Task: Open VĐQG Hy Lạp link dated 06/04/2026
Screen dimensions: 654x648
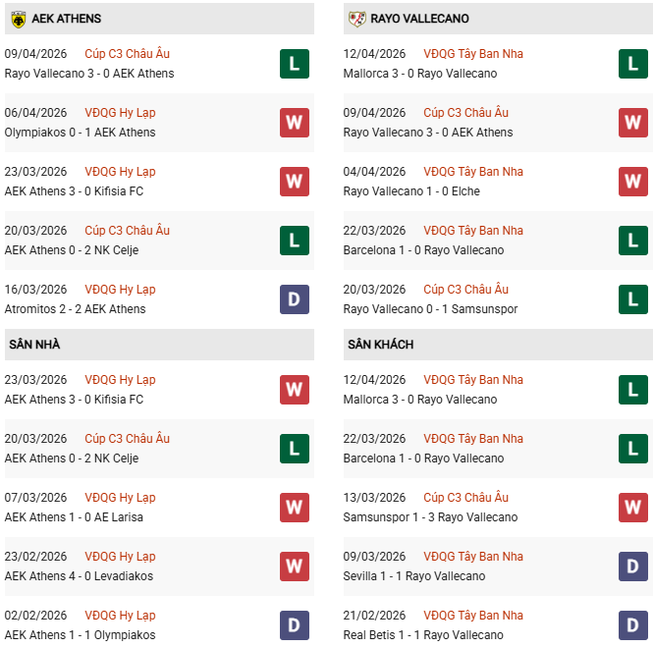Action: click(x=120, y=113)
